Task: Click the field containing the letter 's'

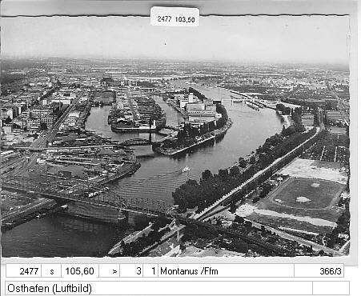Action: tap(51, 271)
